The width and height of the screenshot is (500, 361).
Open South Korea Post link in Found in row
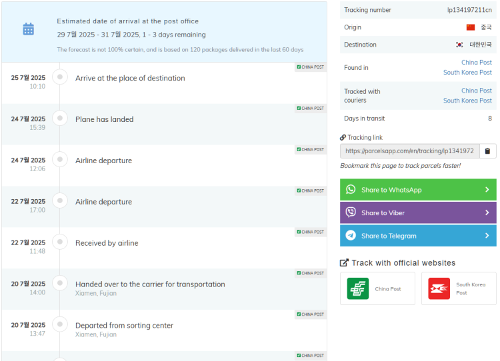click(x=467, y=73)
